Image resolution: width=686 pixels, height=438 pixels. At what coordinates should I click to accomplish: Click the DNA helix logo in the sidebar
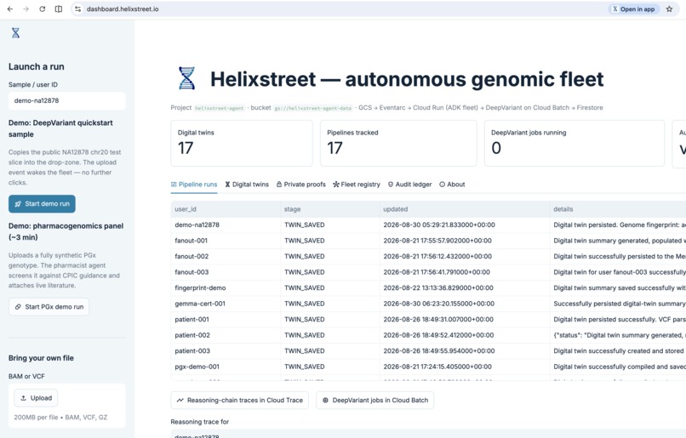[x=16, y=33]
